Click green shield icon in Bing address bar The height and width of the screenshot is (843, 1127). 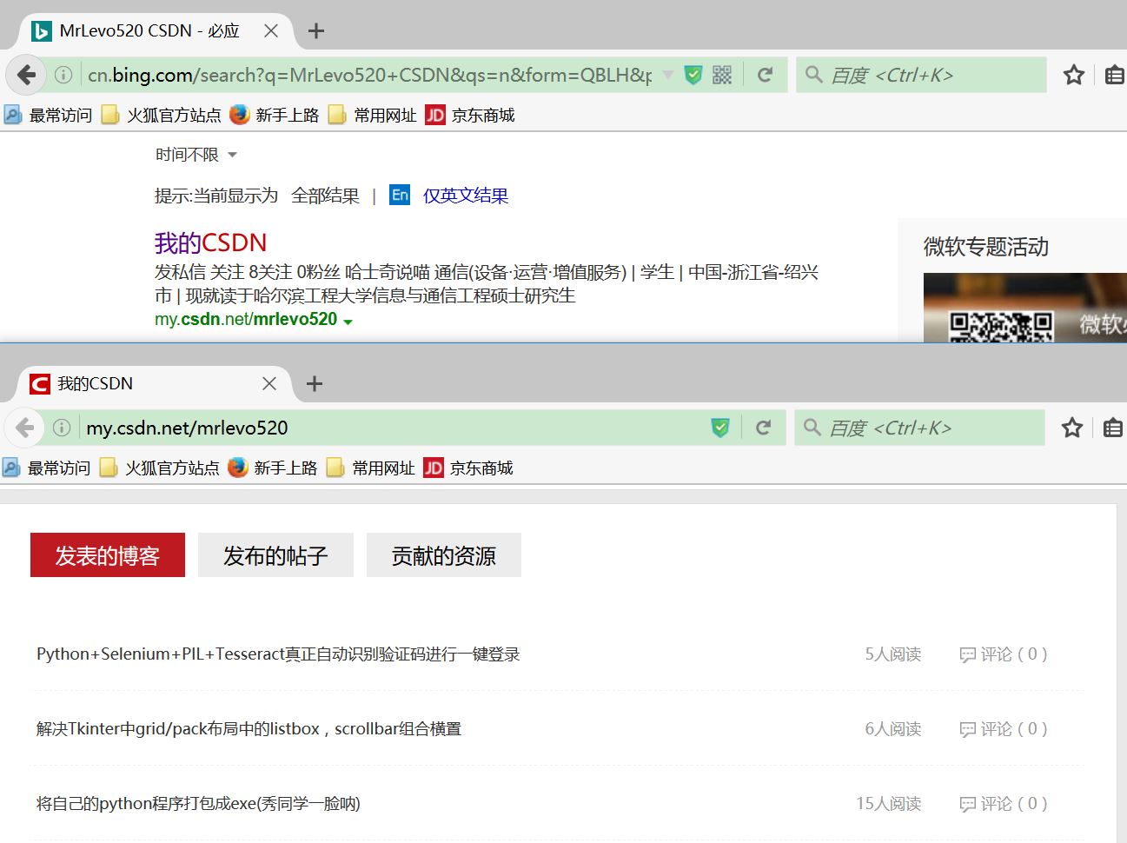[x=693, y=75]
